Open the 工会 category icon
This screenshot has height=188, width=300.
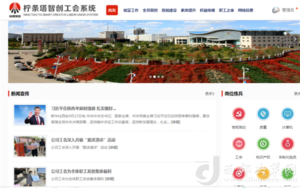pyautogui.click(x=238, y=143)
